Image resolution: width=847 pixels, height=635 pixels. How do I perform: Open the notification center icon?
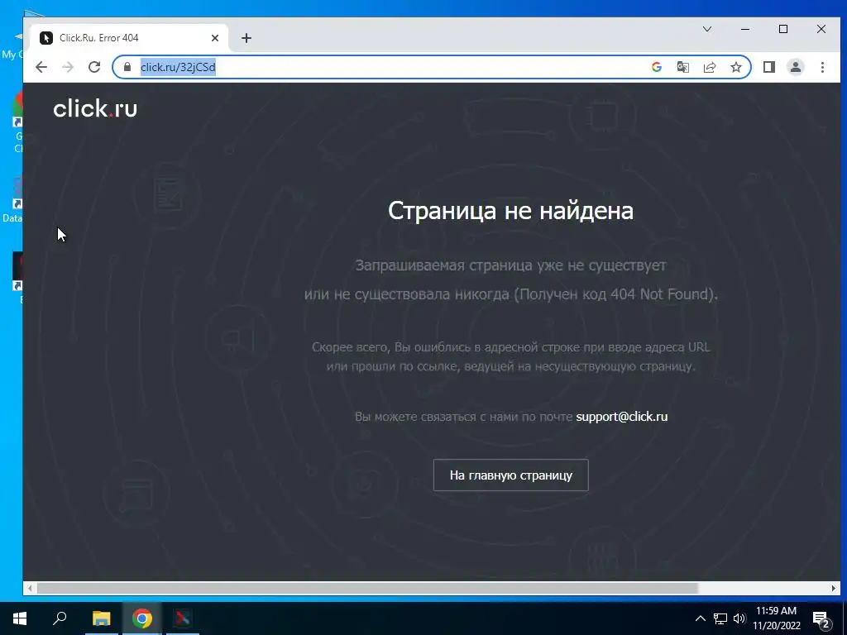point(821,618)
